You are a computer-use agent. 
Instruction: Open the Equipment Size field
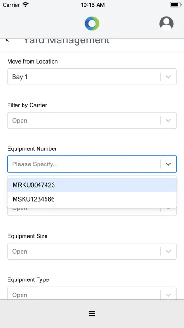point(92,251)
